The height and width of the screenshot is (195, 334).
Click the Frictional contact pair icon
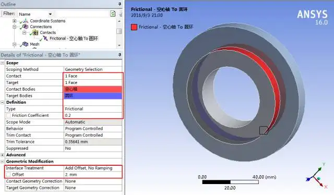pos(45,38)
